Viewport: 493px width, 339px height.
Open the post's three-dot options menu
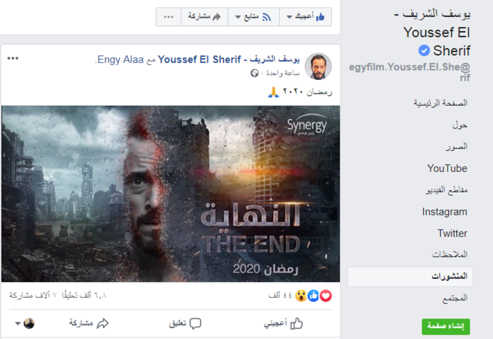(x=13, y=58)
